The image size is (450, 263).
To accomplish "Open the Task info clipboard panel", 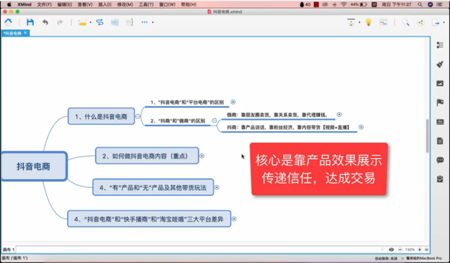I will coord(440,178).
